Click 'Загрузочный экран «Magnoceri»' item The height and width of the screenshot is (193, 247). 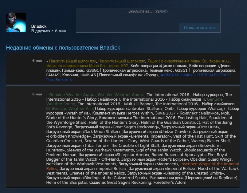coord(149,164)
